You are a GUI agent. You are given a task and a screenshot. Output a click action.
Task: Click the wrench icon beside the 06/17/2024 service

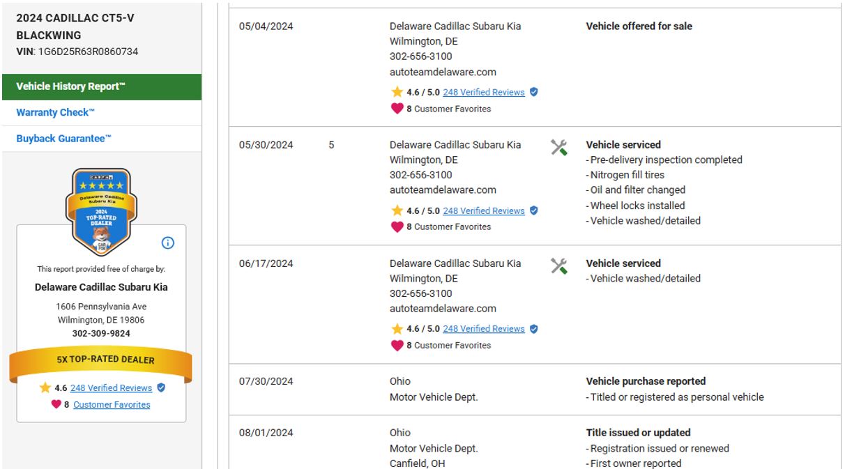point(558,266)
